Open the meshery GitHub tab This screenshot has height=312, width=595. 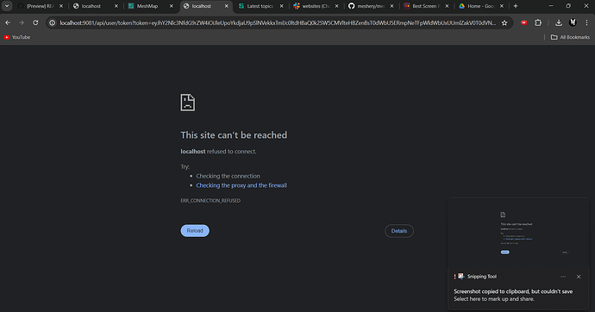pos(371,6)
